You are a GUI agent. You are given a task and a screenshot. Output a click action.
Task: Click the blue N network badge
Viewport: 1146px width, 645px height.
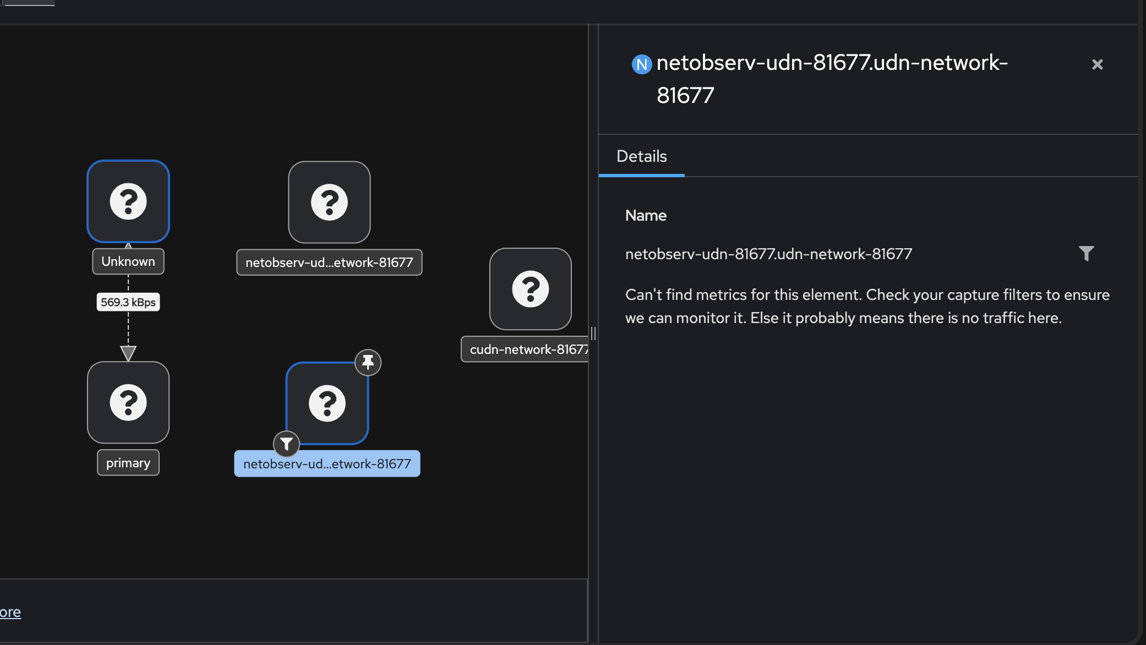[x=641, y=64]
